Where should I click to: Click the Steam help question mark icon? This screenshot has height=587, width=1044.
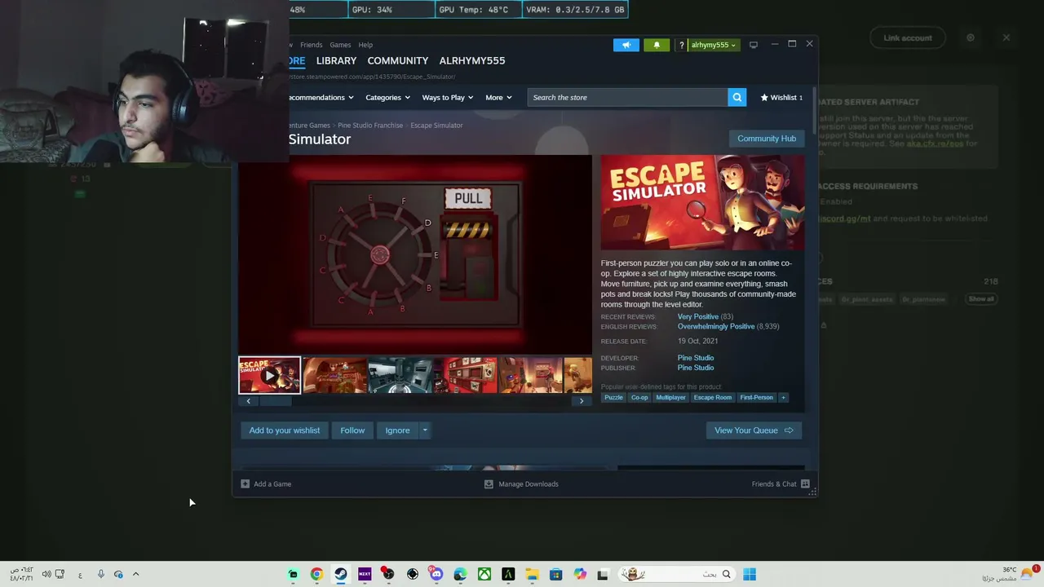(682, 45)
